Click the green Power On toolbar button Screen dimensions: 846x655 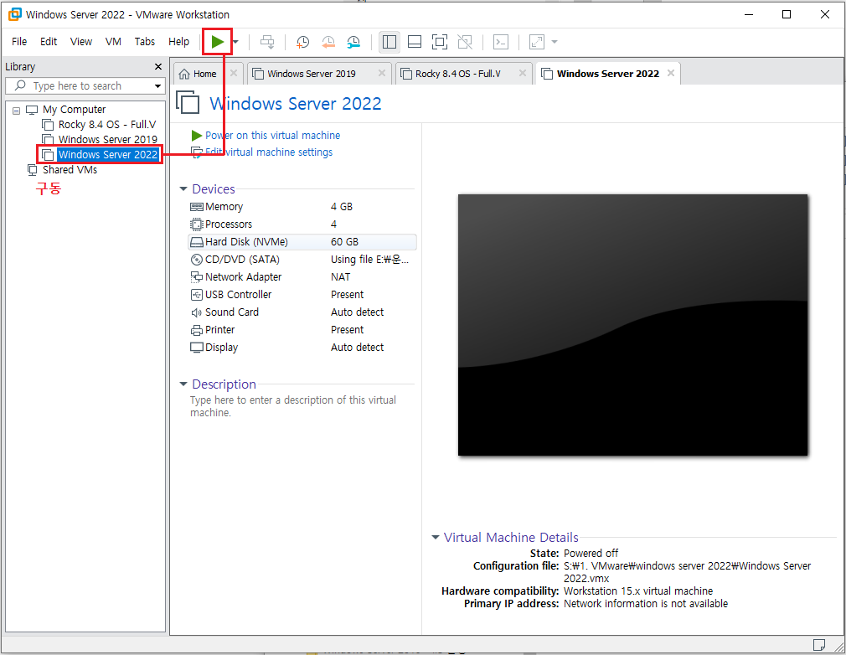217,42
